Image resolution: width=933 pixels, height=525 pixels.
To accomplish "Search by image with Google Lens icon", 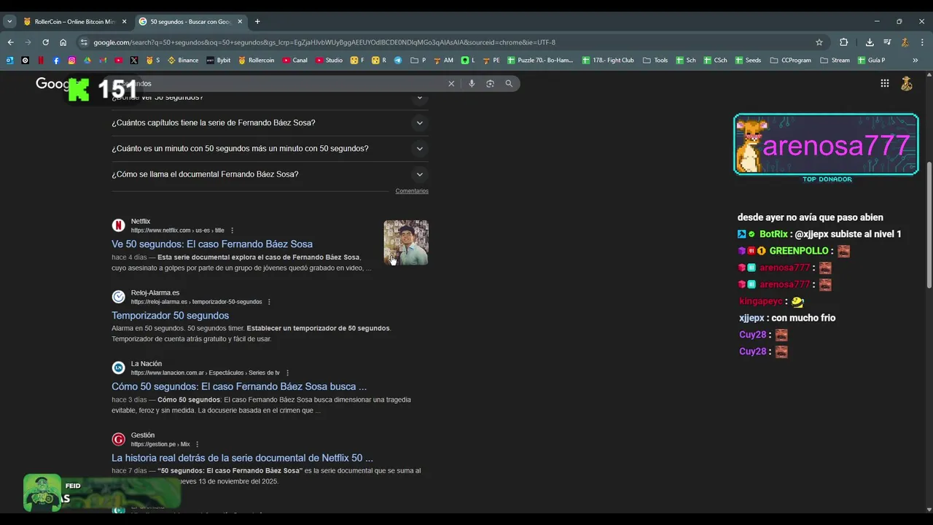I will (490, 83).
